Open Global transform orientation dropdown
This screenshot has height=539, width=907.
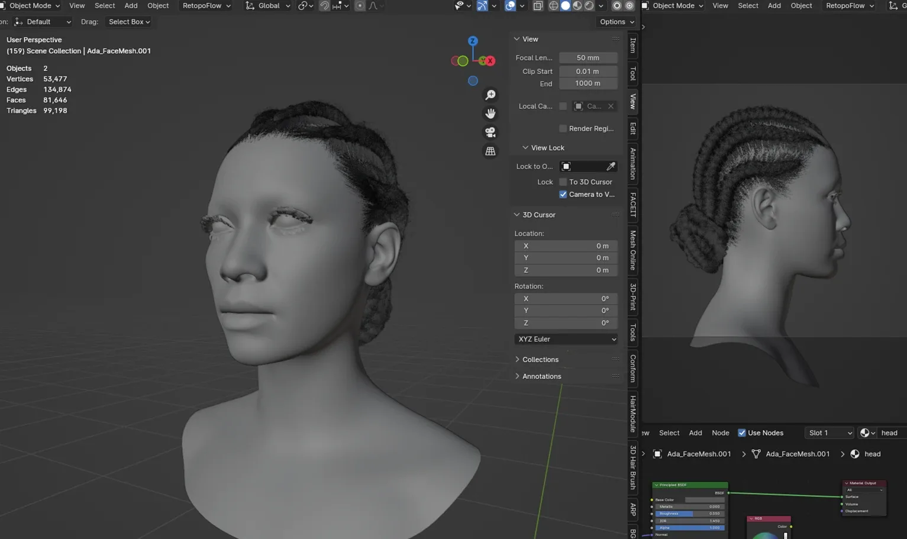pos(268,5)
